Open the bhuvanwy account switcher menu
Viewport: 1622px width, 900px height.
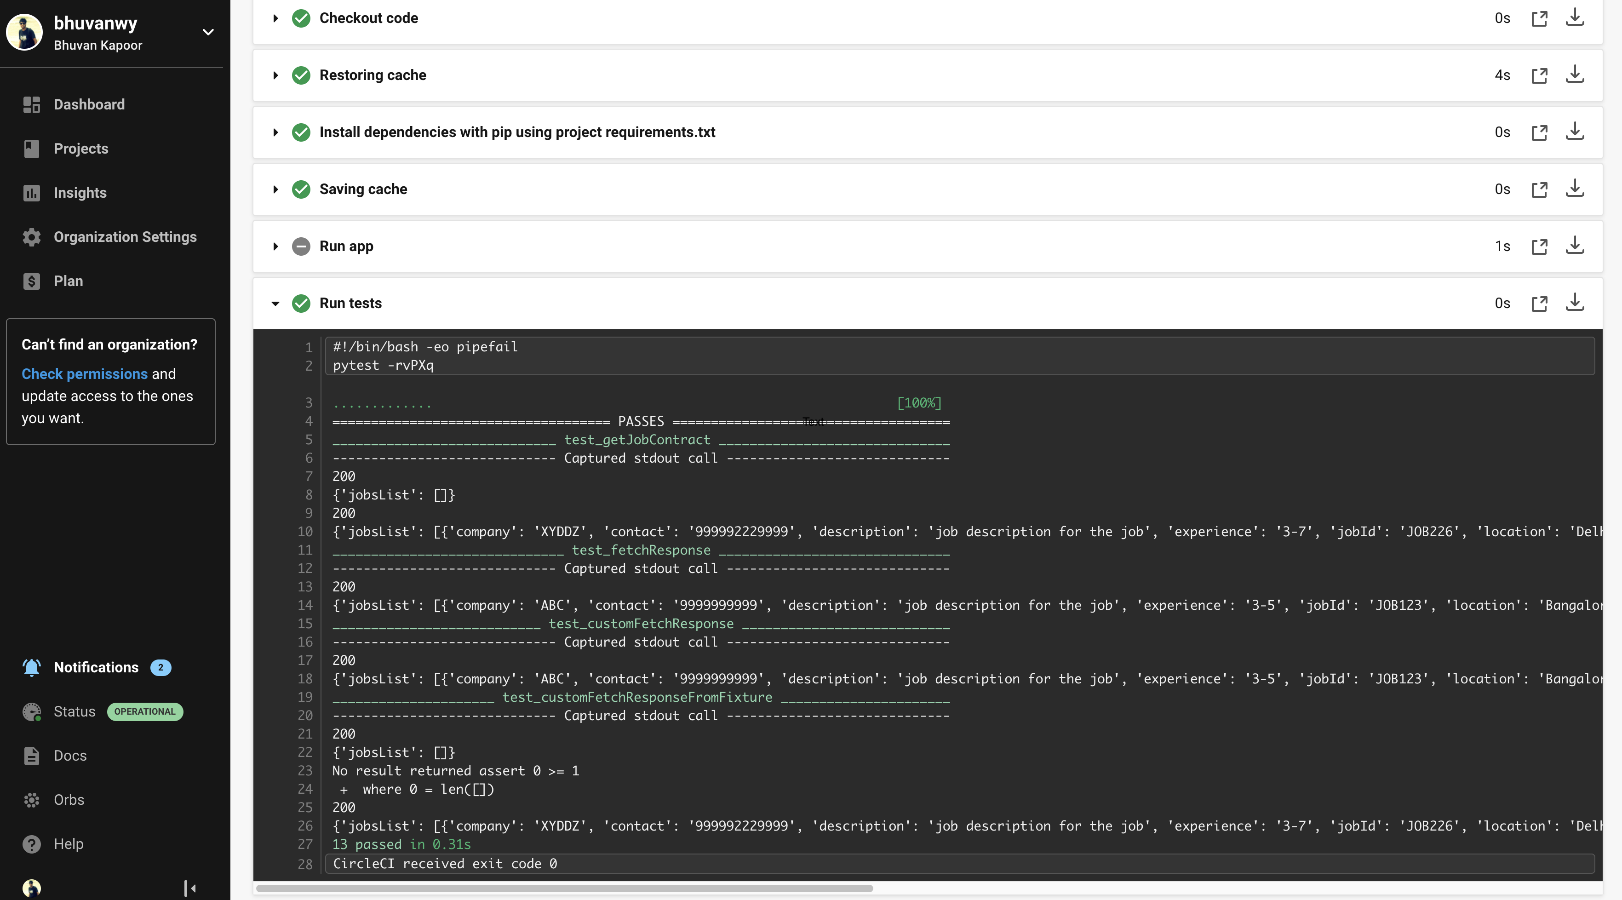coord(208,32)
